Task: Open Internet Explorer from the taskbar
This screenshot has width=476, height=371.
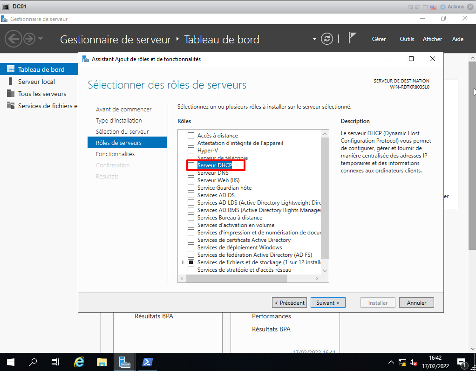Action: 80,362
